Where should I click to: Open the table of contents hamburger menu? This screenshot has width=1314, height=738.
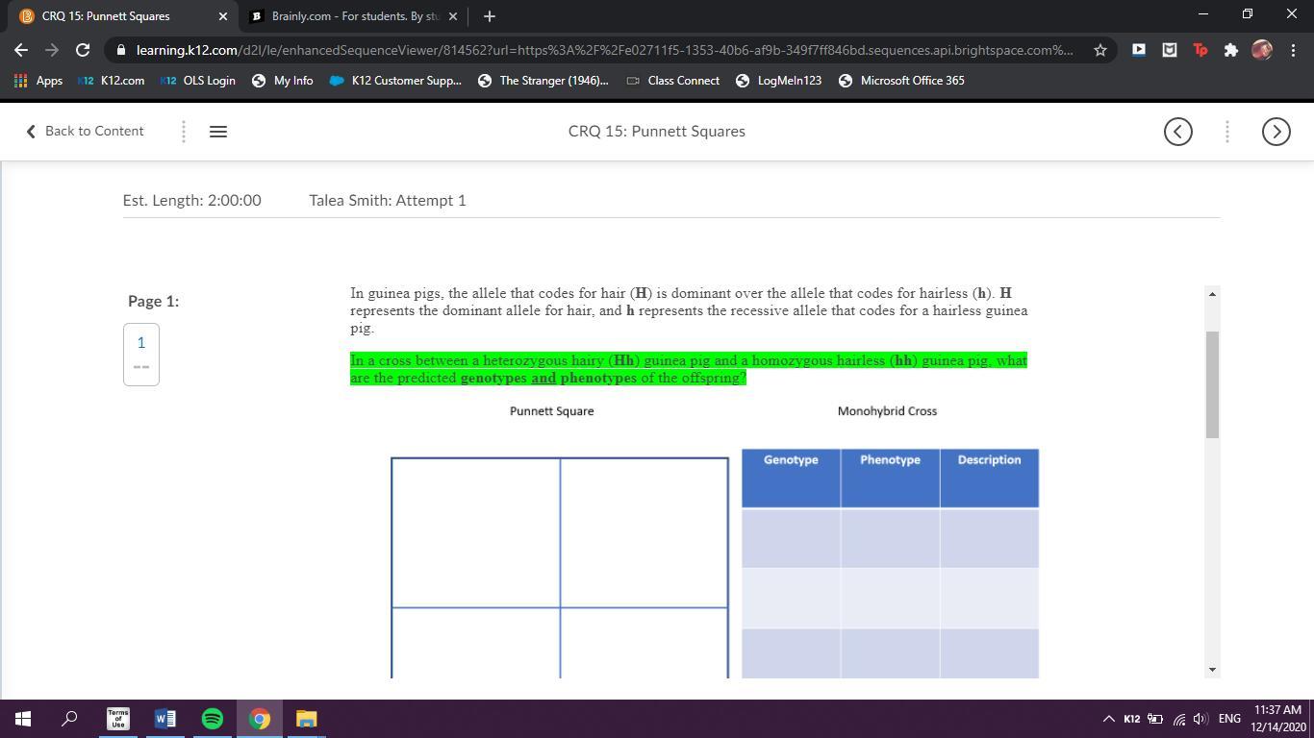coord(218,132)
